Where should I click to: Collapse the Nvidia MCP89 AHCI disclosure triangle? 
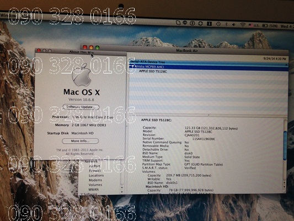pos(132,66)
